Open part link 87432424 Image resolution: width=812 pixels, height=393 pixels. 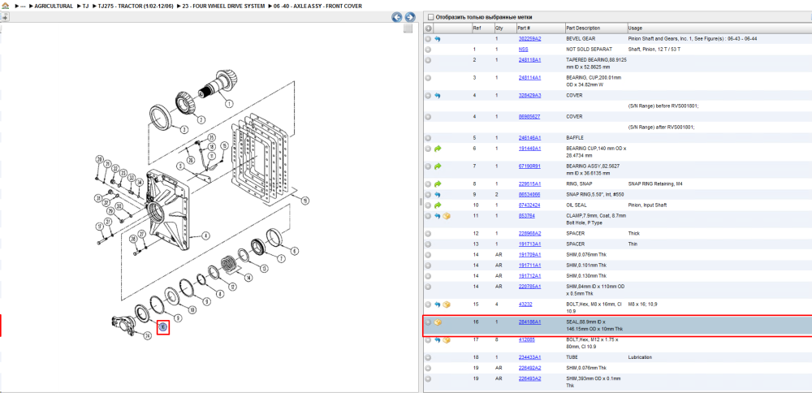click(x=529, y=205)
